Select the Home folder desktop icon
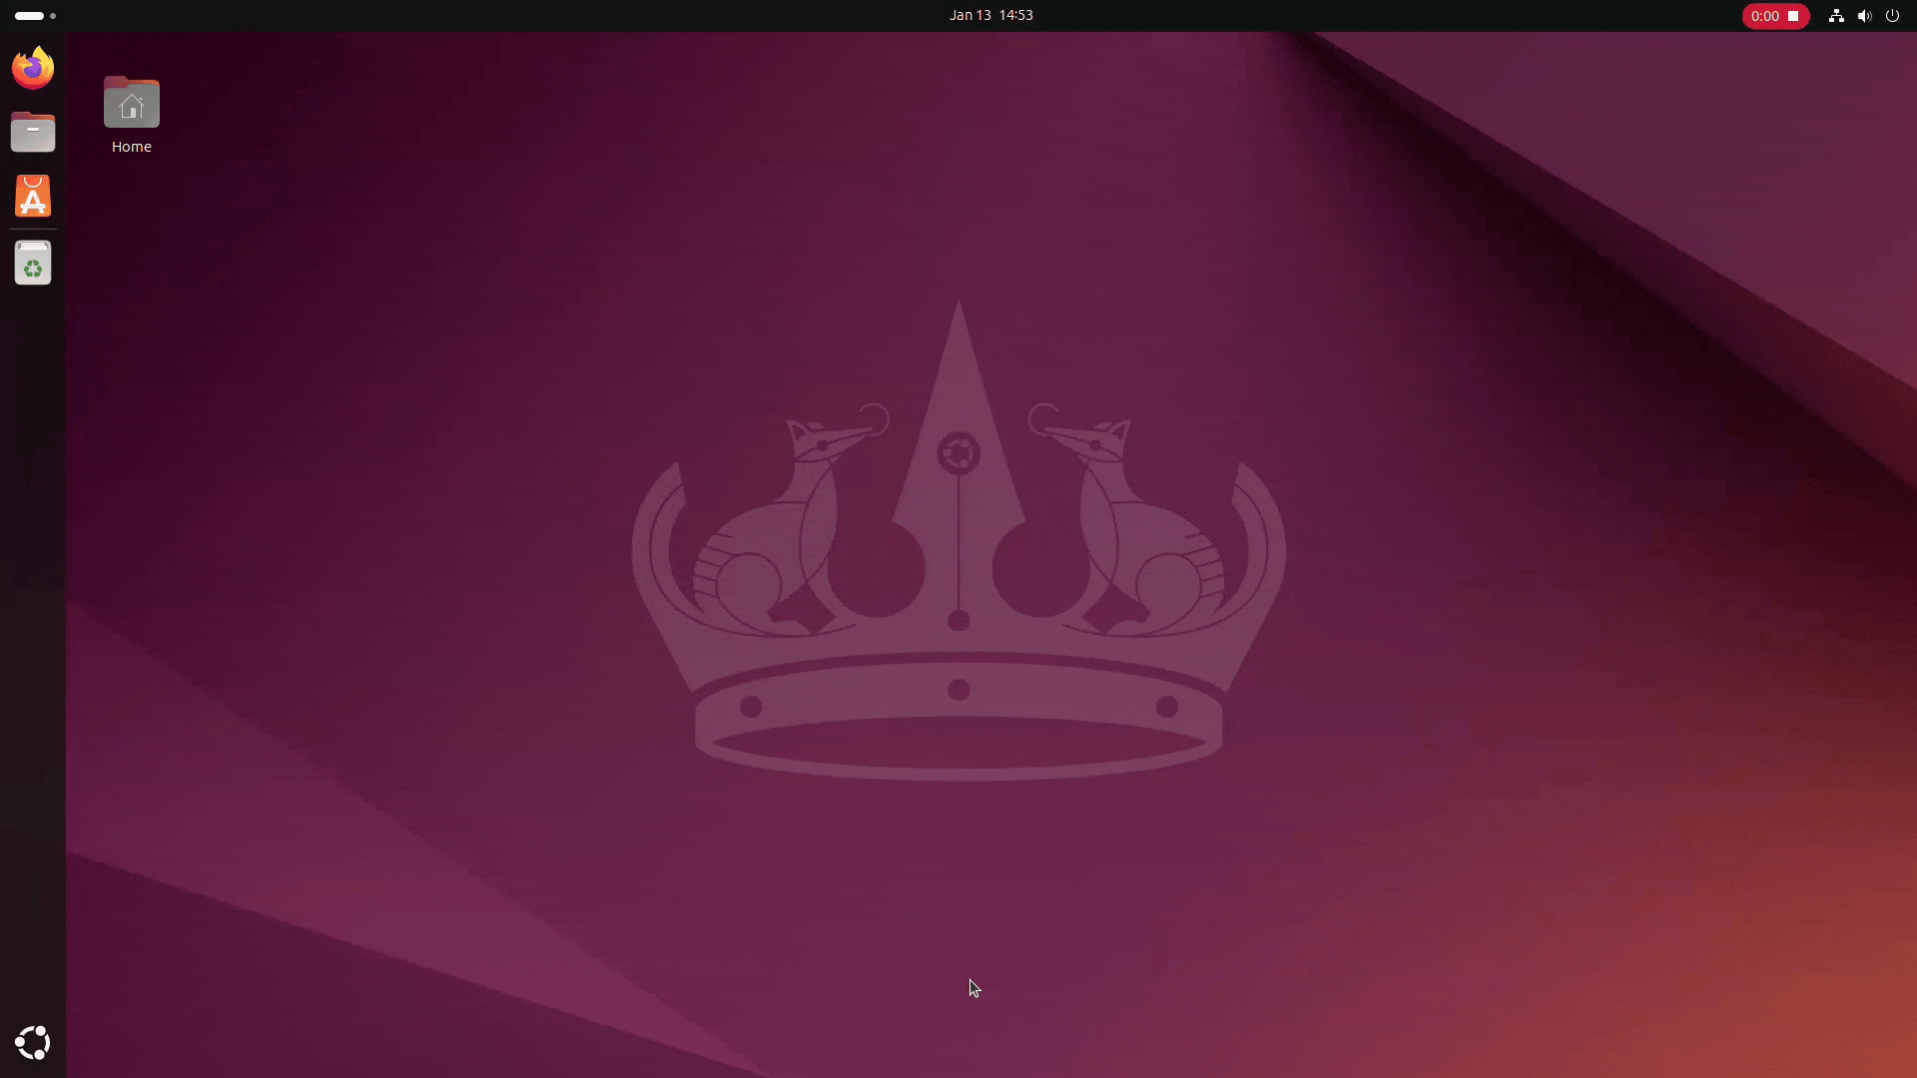Viewport: 1917px width, 1078px height. [x=132, y=115]
